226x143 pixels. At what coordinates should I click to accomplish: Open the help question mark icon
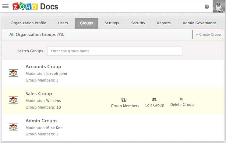click(207, 7)
